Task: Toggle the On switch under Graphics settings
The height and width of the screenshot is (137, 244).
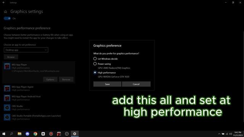Action: pyautogui.click(x=7, y=18)
